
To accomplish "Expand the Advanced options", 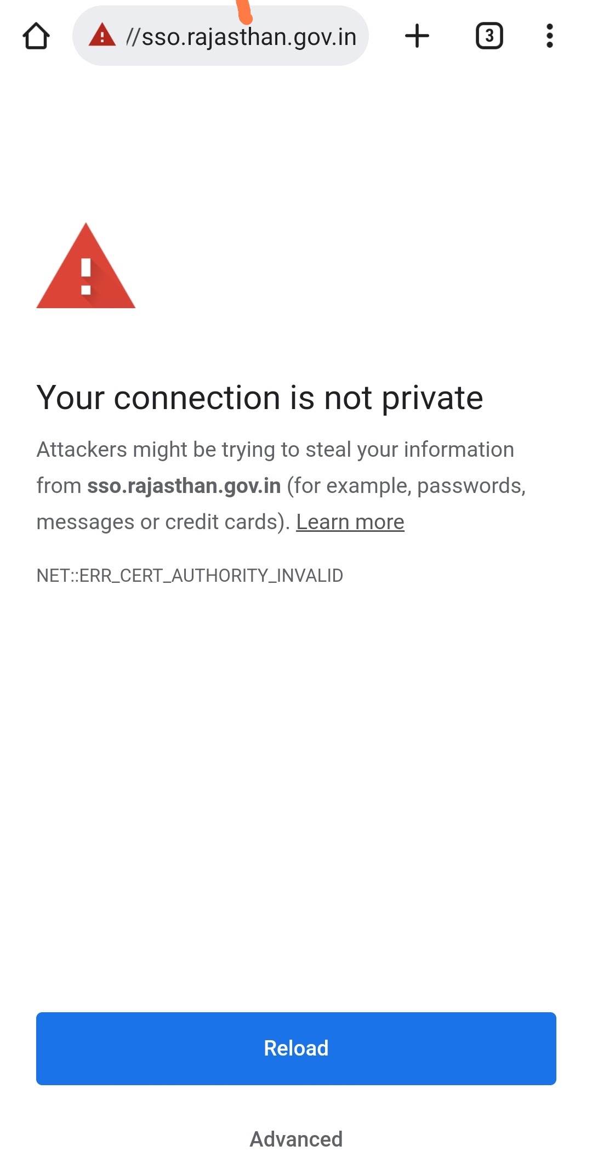I will click(x=296, y=1139).
